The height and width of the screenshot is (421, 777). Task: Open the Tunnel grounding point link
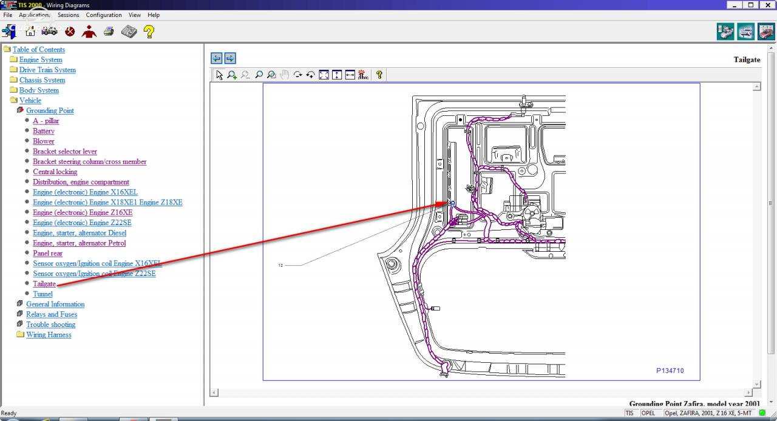click(42, 294)
